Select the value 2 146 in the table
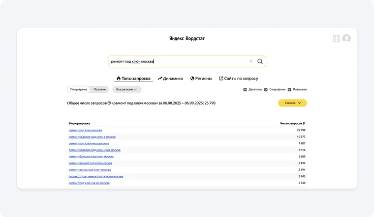374x217 pixels. (302, 183)
